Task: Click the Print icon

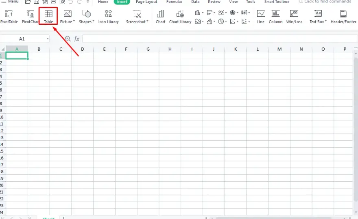Action: (x=53, y=2)
